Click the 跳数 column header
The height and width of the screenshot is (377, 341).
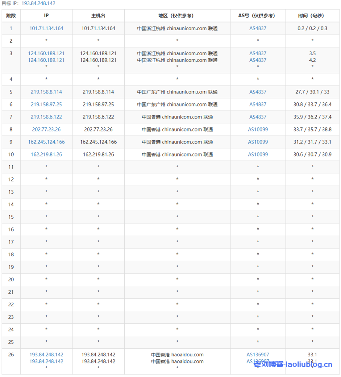(11, 16)
